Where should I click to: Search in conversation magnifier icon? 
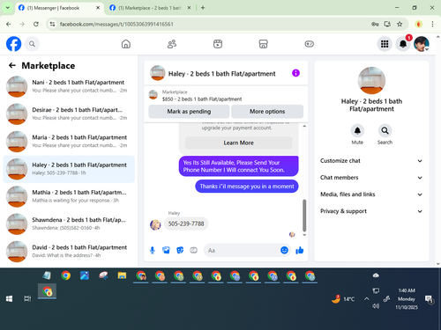[385, 130]
